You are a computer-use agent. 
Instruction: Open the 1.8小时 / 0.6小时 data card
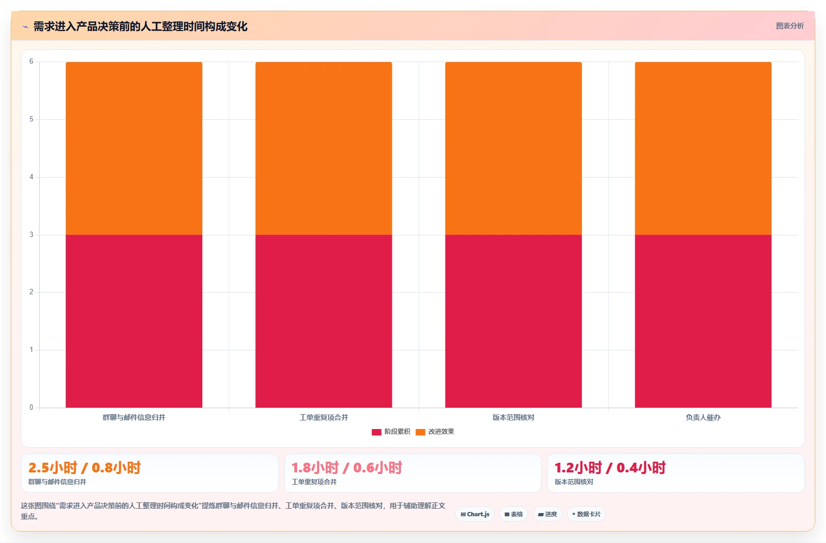(x=413, y=473)
